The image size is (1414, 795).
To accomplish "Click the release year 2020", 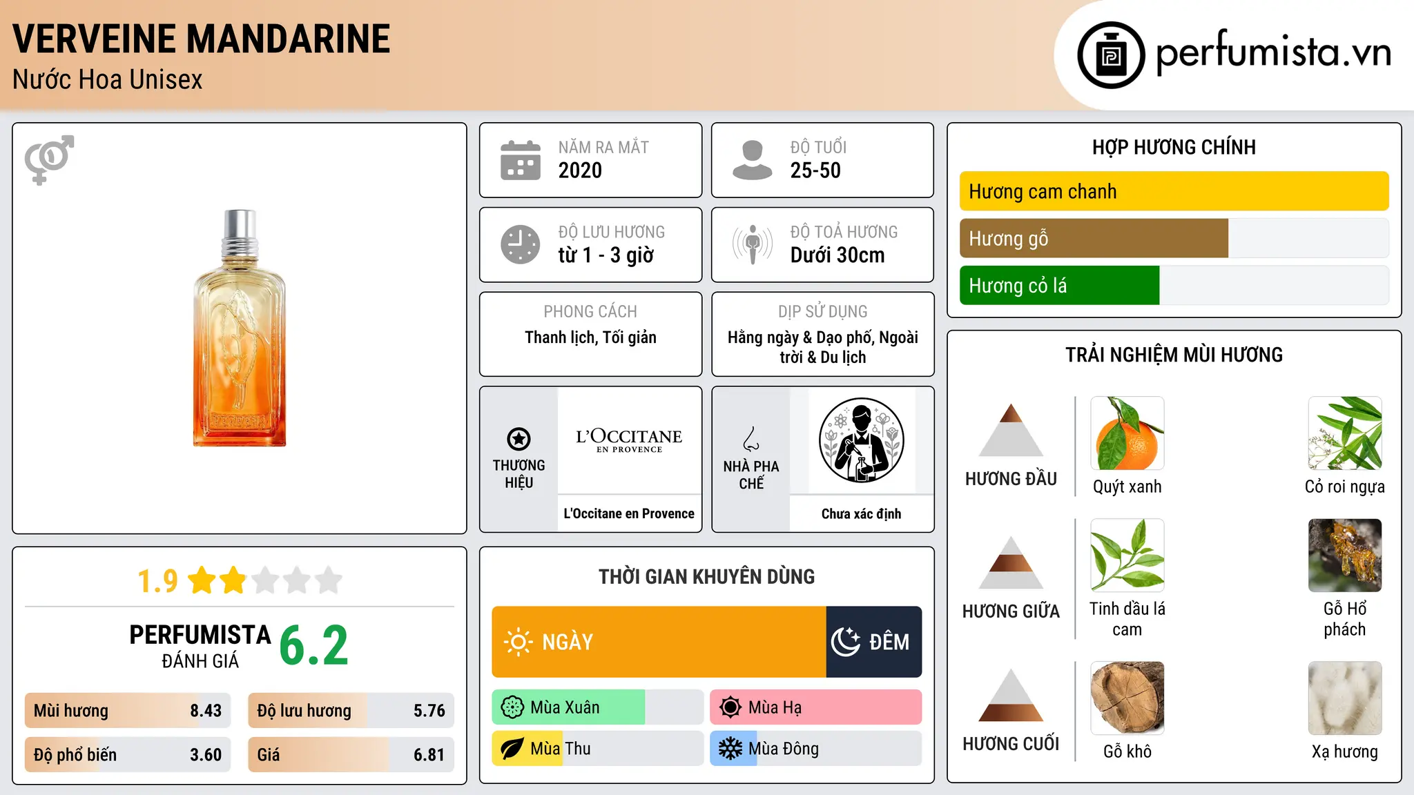I will pos(580,170).
